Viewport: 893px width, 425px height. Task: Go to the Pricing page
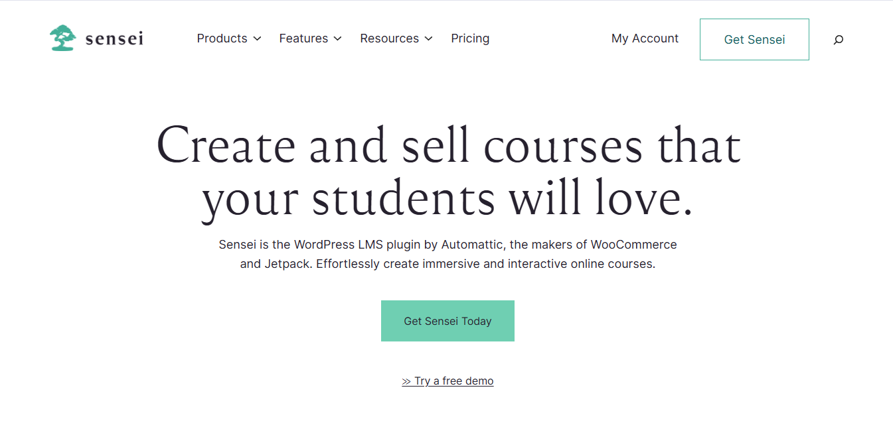470,38
